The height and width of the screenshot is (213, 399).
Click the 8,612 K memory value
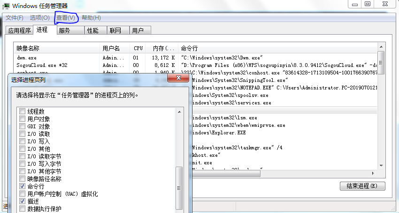[x=164, y=65]
